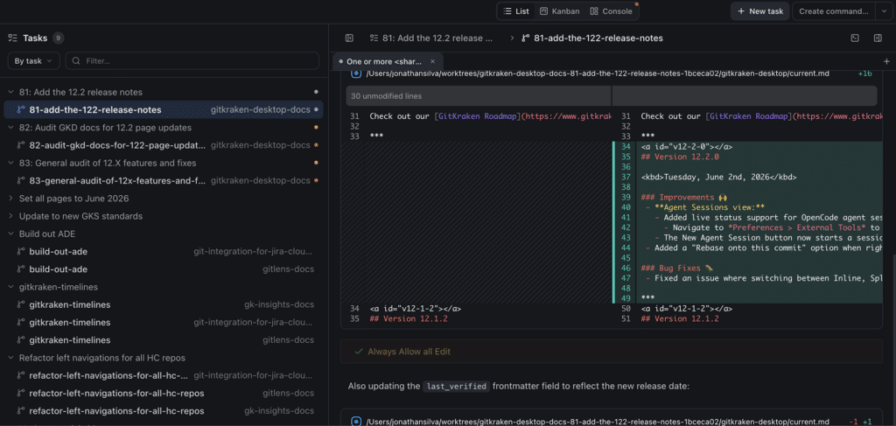Select refactor-left-navigations row for git-integration-for-jira-cloud
The height and width of the screenshot is (426, 896).
click(164, 375)
